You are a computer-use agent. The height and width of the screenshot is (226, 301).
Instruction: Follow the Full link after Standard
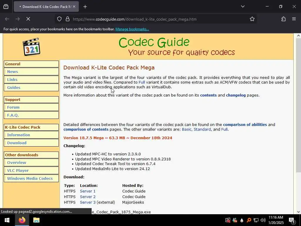click(x=225, y=129)
